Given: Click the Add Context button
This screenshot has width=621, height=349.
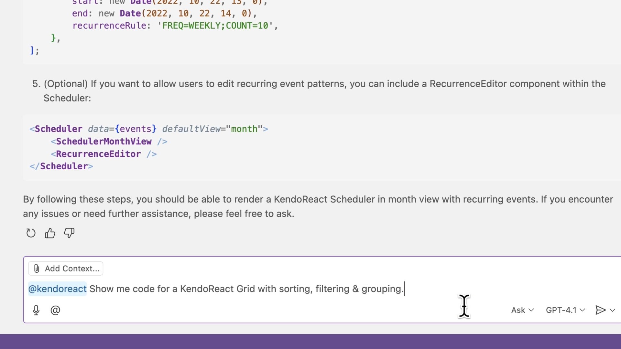Looking at the screenshot, I should (66, 268).
